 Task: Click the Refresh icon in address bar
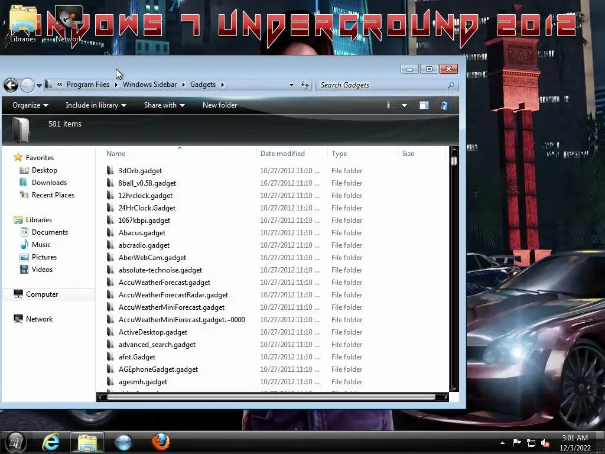pyautogui.click(x=305, y=85)
